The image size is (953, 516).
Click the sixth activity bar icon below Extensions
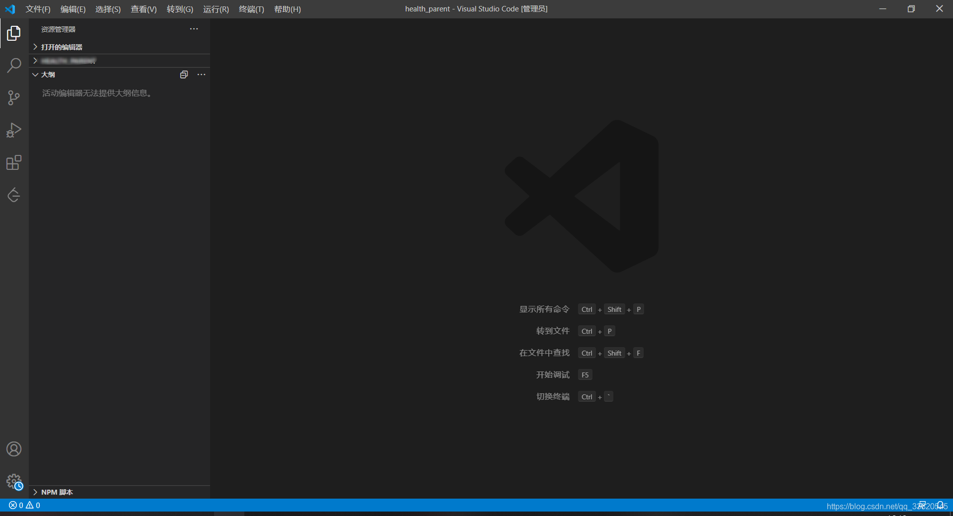pyautogui.click(x=14, y=195)
